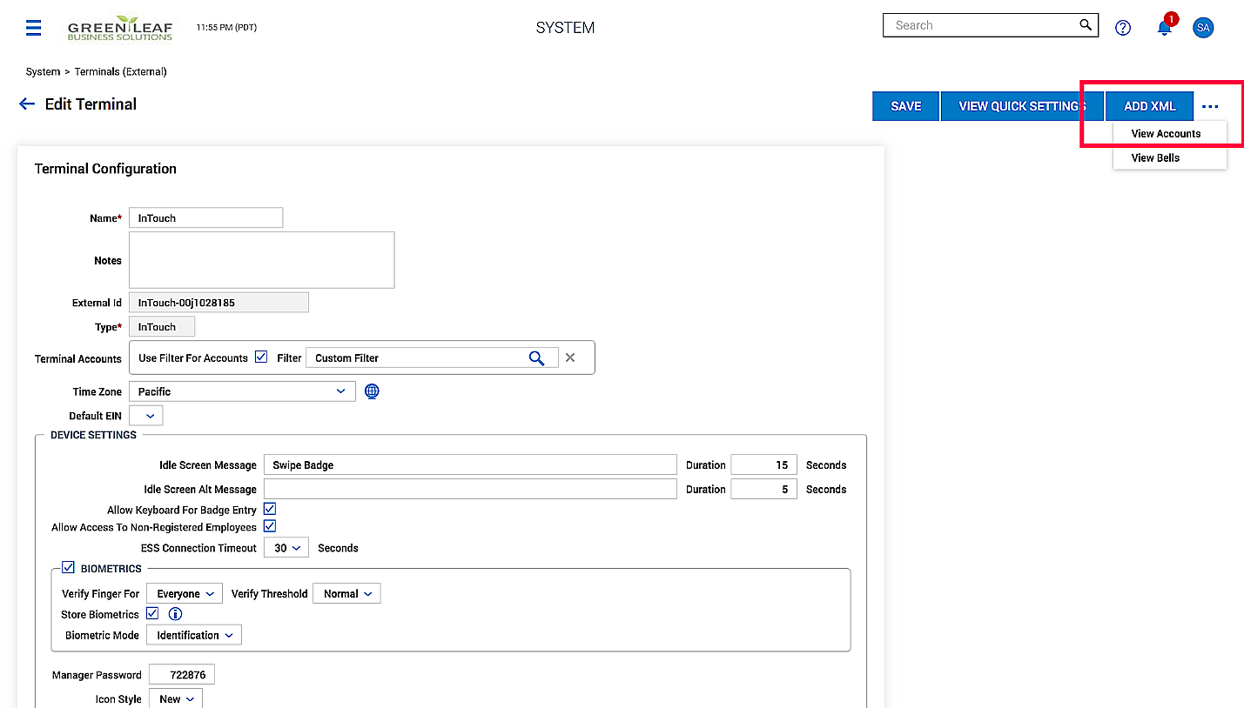Open the SA user profile avatar
This screenshot has width=1244, height=708.
(1203, 28)
